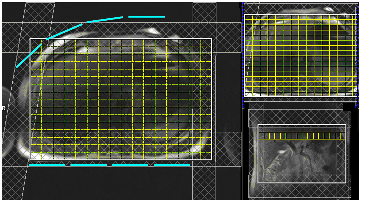
Task: Click the third cyan segment below the grid
Action: pyautogui.click(x=130, y=165)
